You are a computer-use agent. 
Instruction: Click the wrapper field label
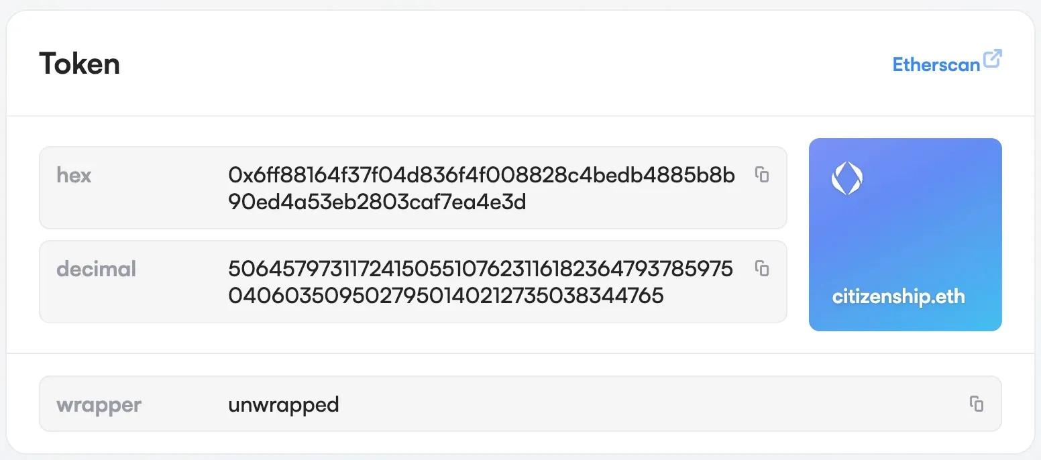[99, 405]
